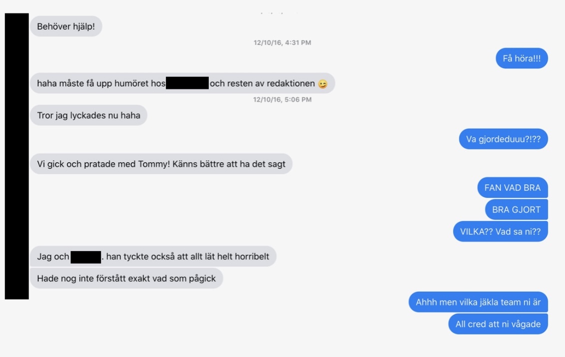The image size is (565, 357).
Task: Click 'Ahhh men vilka jäkla team' bubble
Action: 478,302
